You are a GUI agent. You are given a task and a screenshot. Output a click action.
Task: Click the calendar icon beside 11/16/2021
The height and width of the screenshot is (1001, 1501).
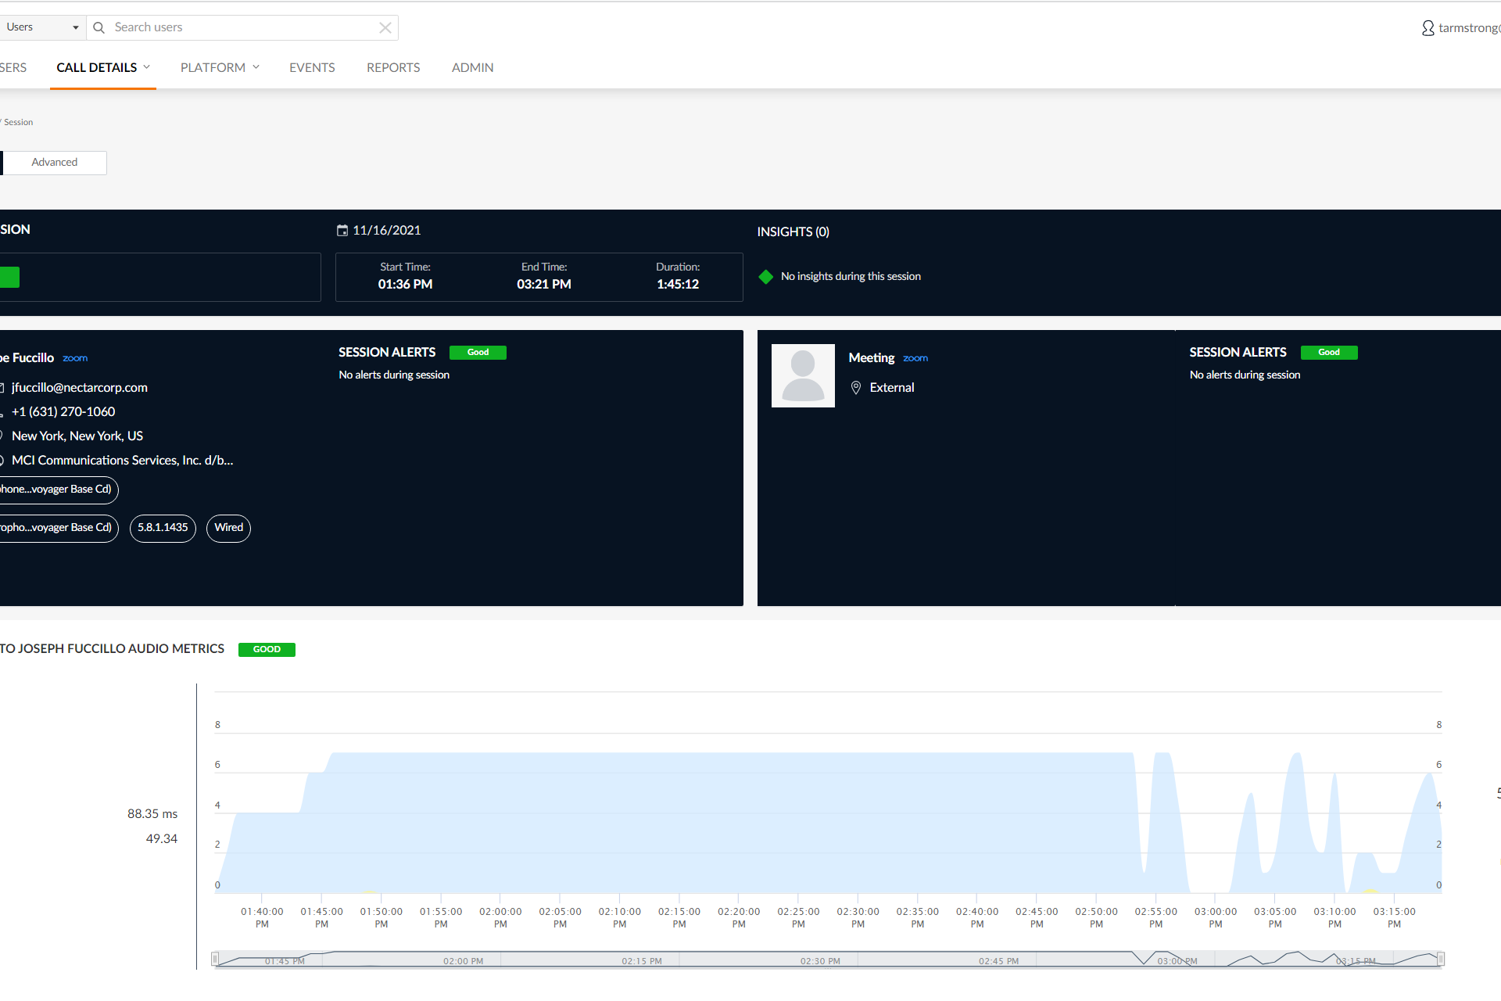(342, 230)
